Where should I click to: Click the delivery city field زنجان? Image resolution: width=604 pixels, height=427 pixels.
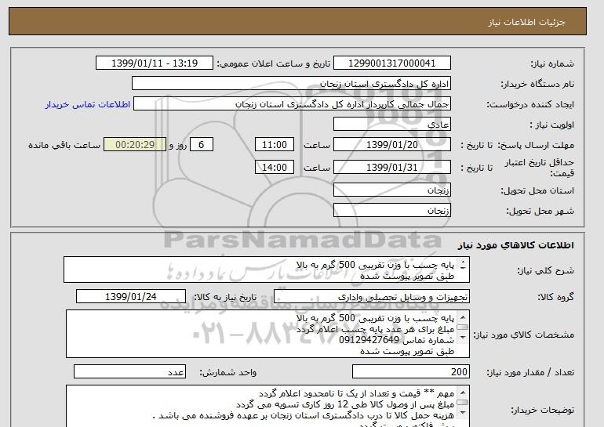point(391,211)
